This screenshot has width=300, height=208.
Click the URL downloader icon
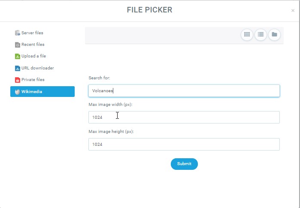18,68
